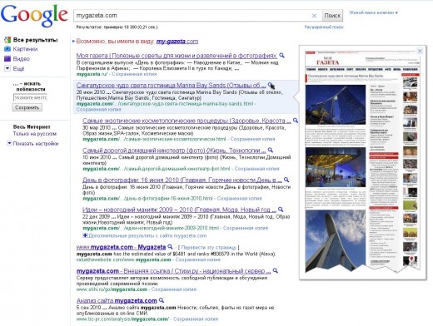This screenshot has width=433, height=326.
Task: Open Сохраненная копия for valuethewebsite.com result
Action: pos(197,259)
